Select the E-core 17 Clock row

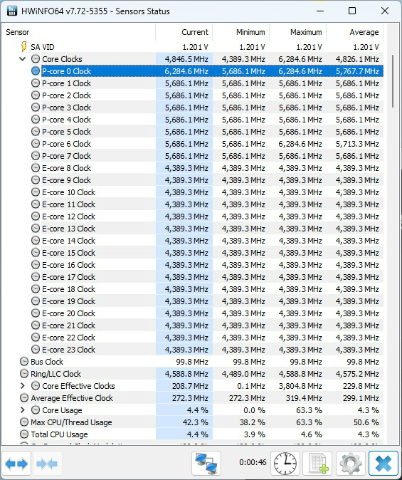coord(206,277)
